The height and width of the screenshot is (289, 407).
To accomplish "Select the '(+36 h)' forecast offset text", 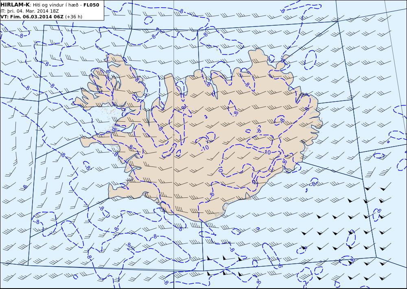I will click(x=73, y=17).
